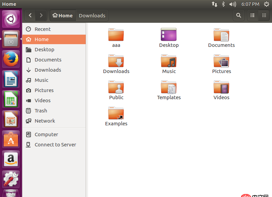The height and width of the screenshot is (197, 272).
Task: Open Ubuntu Software Center from the launcher
Action: [x=11, y=139]
